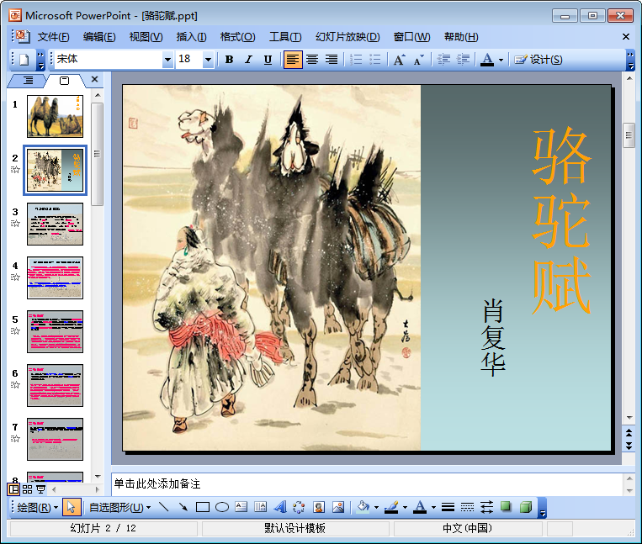Select the Line drawing tool

pos(163,508)
